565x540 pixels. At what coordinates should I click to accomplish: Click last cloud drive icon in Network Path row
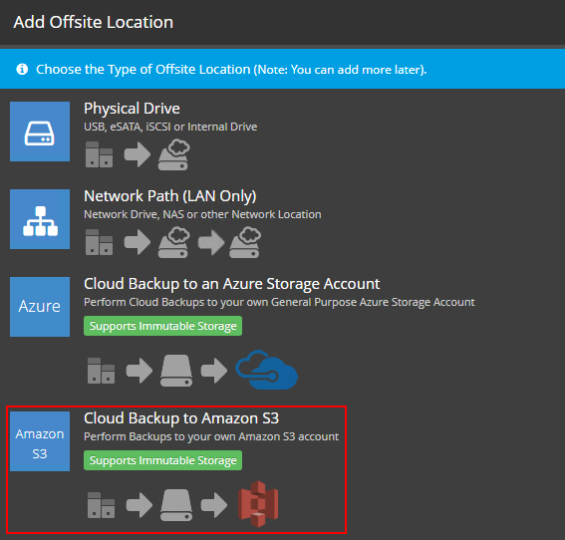(245, 242)
